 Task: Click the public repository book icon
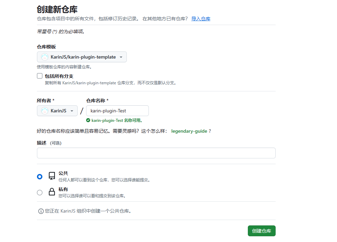pos(52,176)
